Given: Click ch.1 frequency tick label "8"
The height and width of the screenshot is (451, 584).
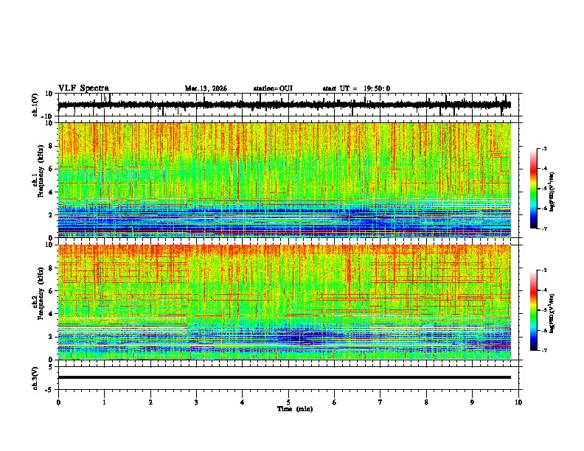Looking at the screenshot, I should [x=51, y=146].
